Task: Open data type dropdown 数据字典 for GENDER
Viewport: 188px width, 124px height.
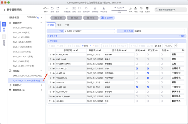Action: click(177, 101)
